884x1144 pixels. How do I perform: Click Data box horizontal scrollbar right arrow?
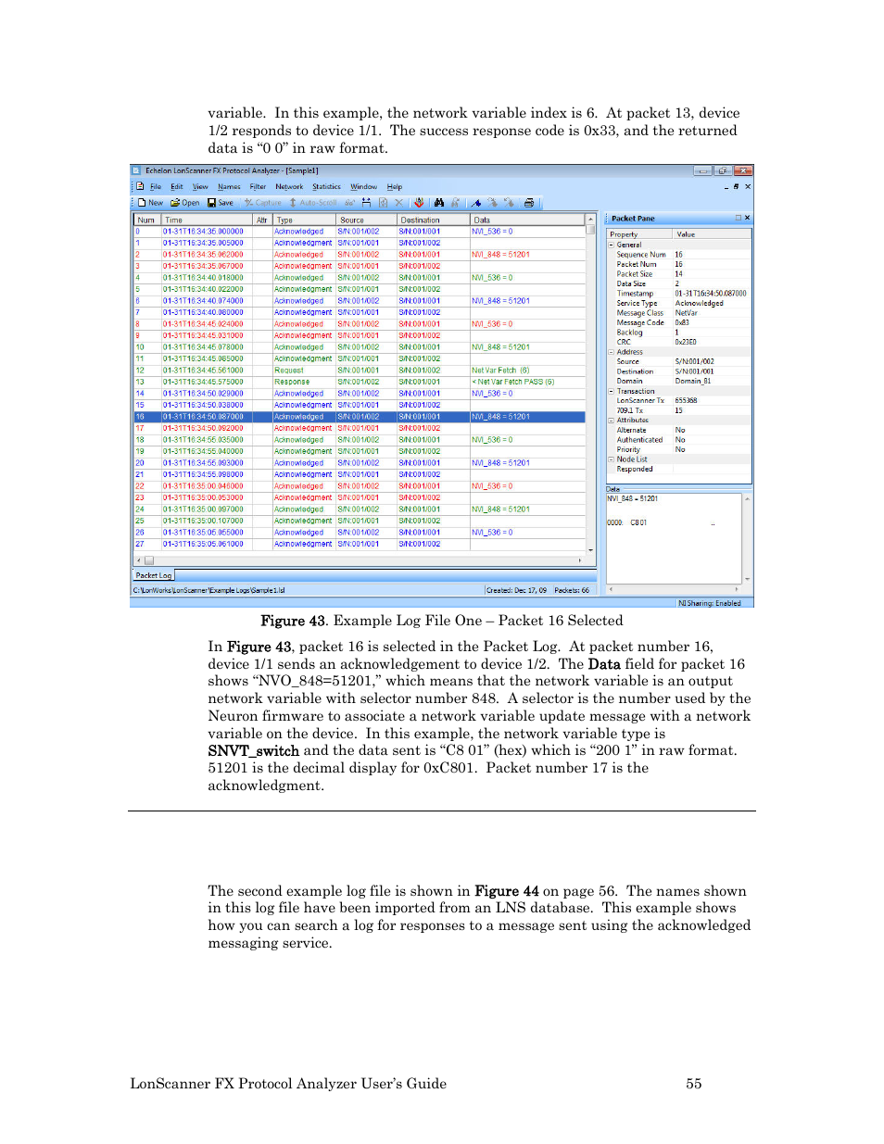click(x=738, y=589)
